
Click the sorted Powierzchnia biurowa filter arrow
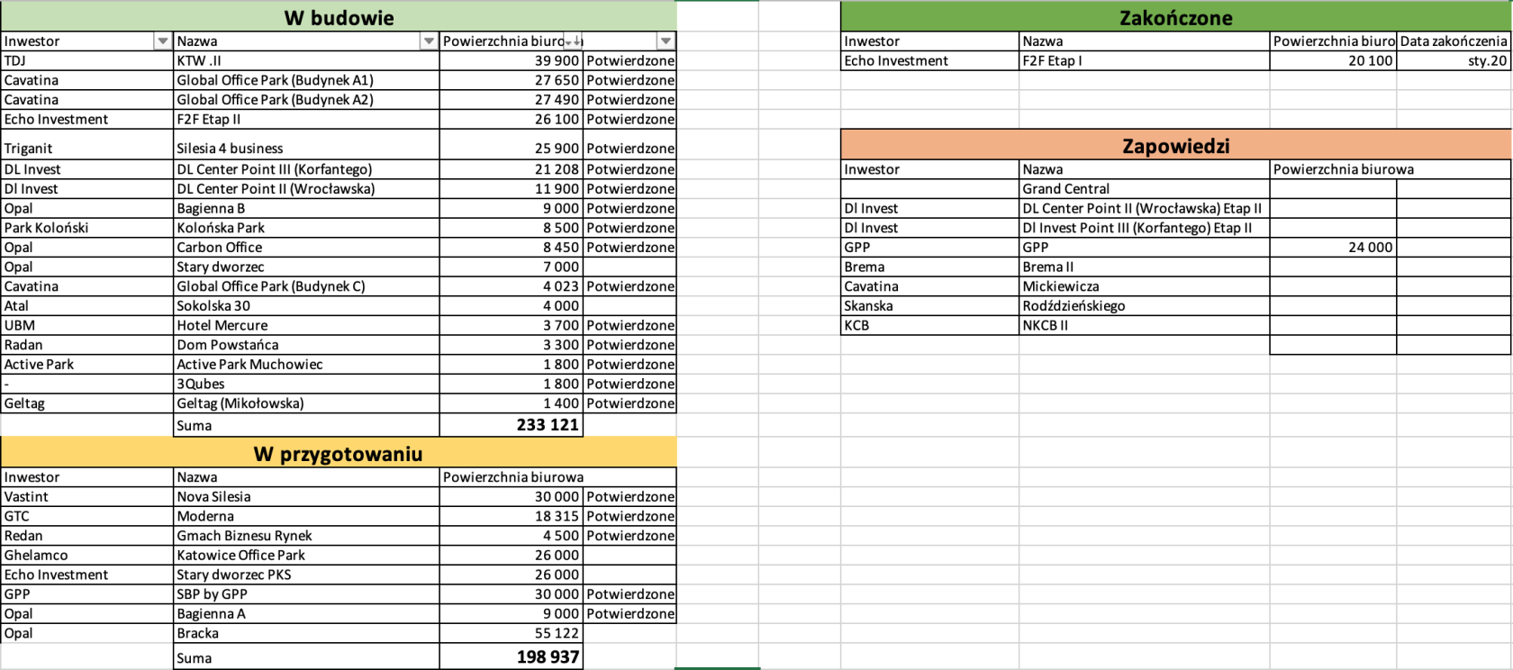click(573, 41)
